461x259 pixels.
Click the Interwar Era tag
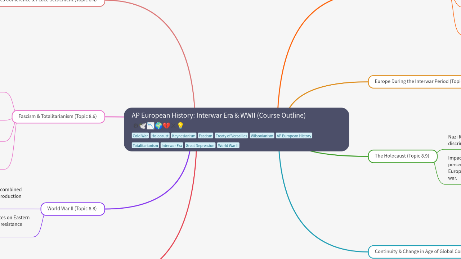[x=172, y=145]
